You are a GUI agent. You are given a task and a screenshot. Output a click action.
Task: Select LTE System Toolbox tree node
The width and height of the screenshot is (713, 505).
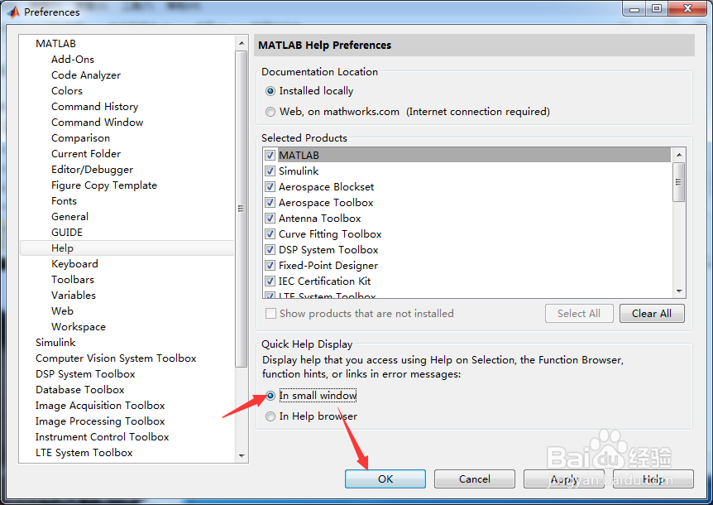(84, 453)
